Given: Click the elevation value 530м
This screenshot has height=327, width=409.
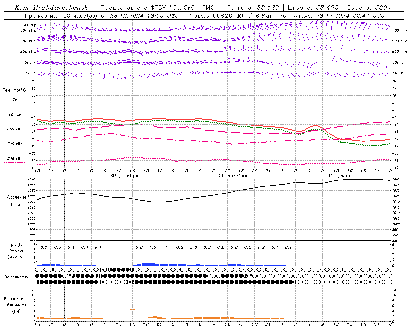Looking at the screenshot, I should pos(382,8).
